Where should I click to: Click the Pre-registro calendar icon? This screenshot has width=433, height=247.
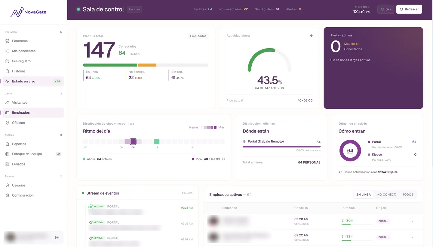(x=7, y=61)
